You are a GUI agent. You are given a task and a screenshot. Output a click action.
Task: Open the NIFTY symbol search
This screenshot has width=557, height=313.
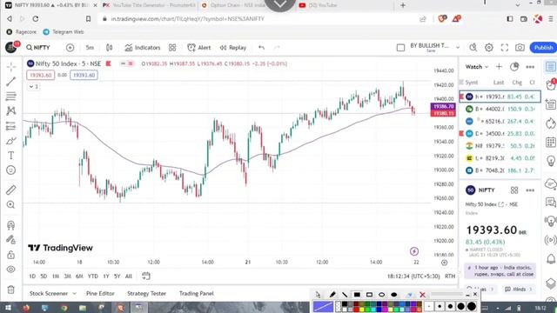pos(38,48)
